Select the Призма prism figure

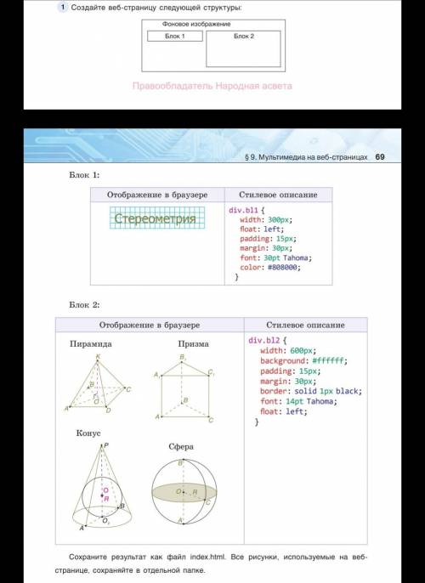184,388
